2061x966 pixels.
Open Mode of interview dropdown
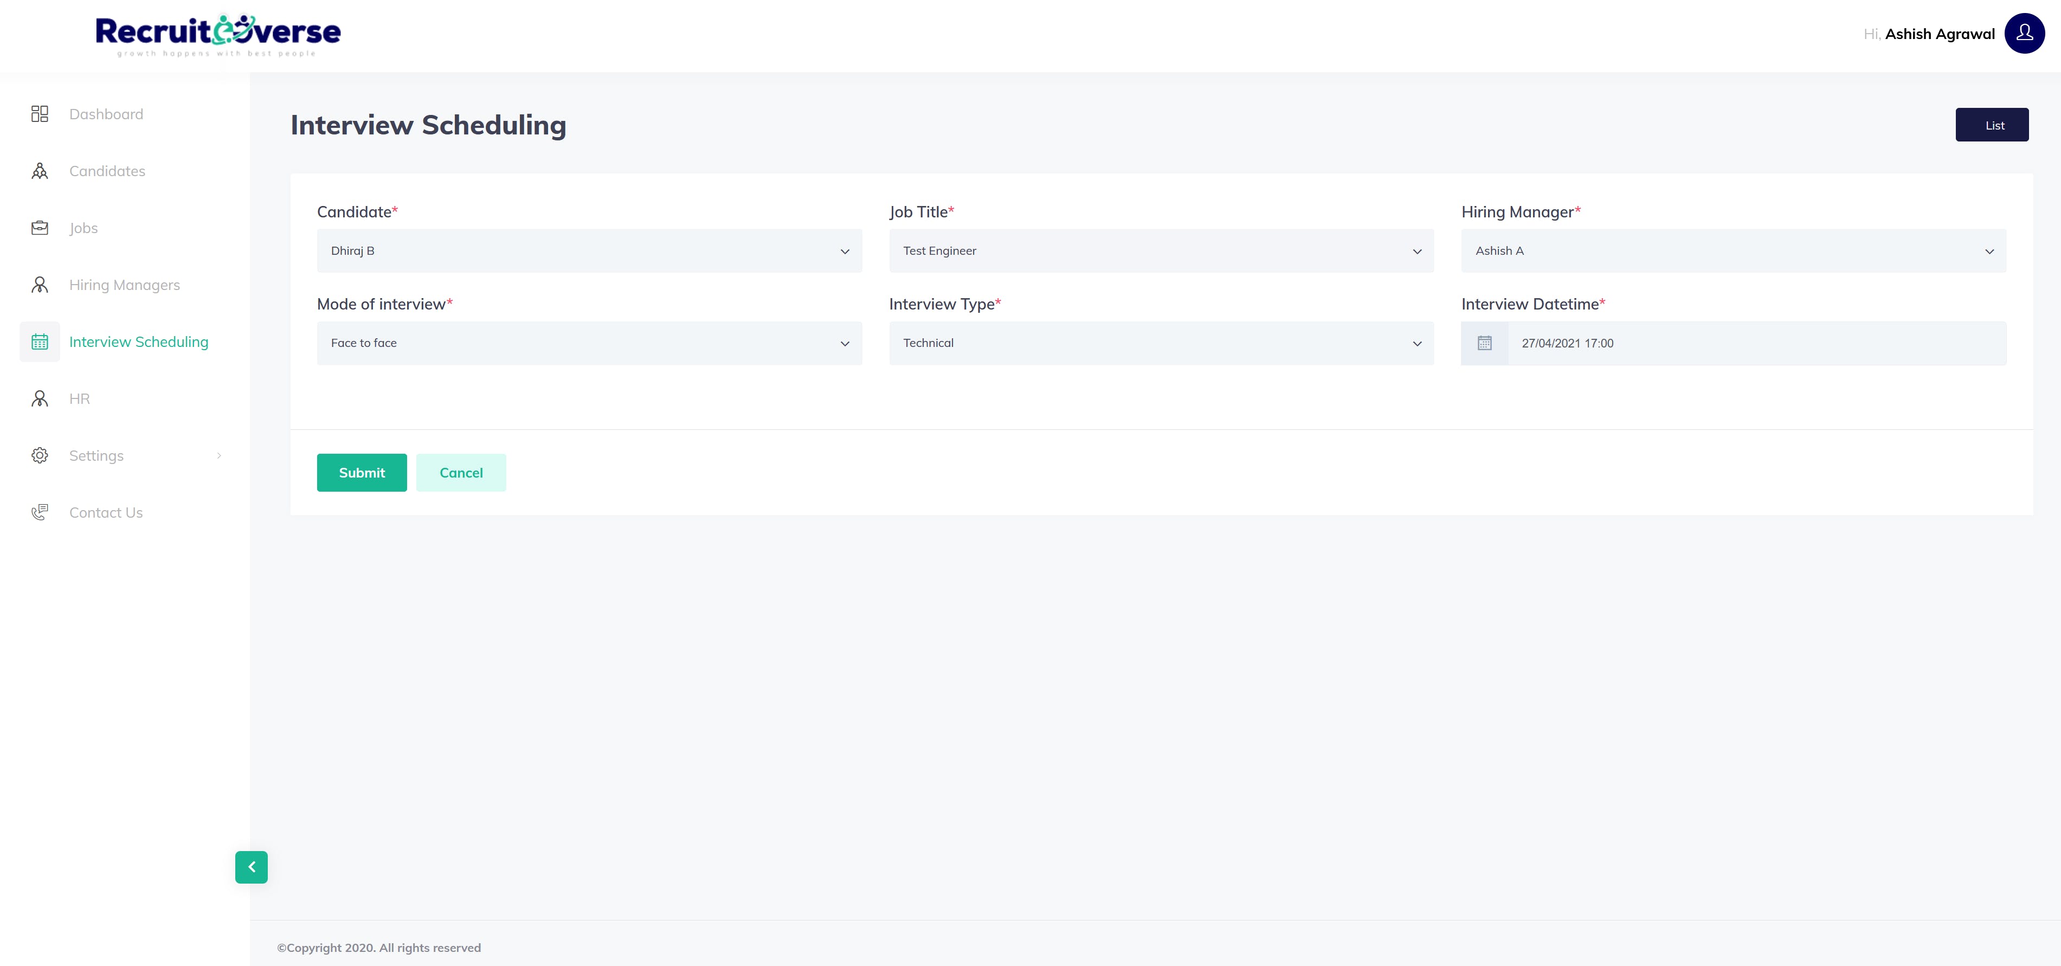point(589,343)
